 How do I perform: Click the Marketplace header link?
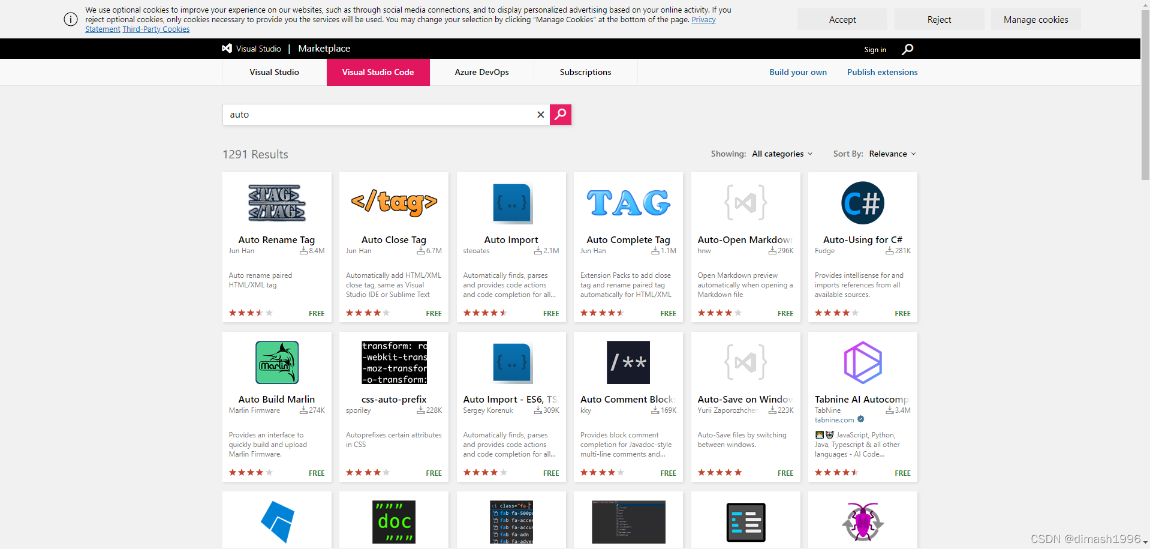tap(324, 49)
